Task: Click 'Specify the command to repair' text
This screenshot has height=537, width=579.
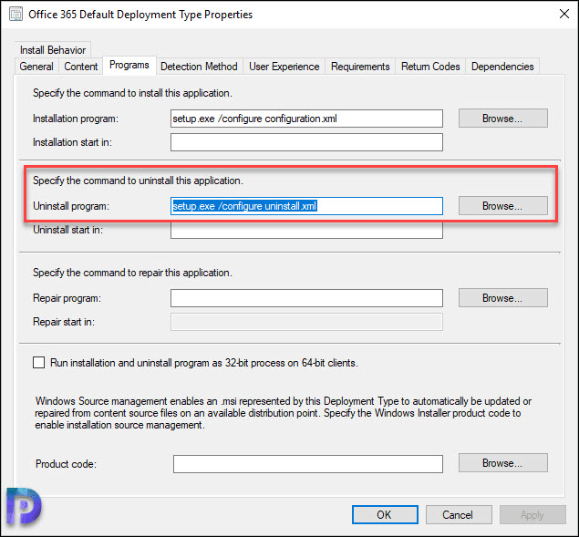Action: coord(132,273)
